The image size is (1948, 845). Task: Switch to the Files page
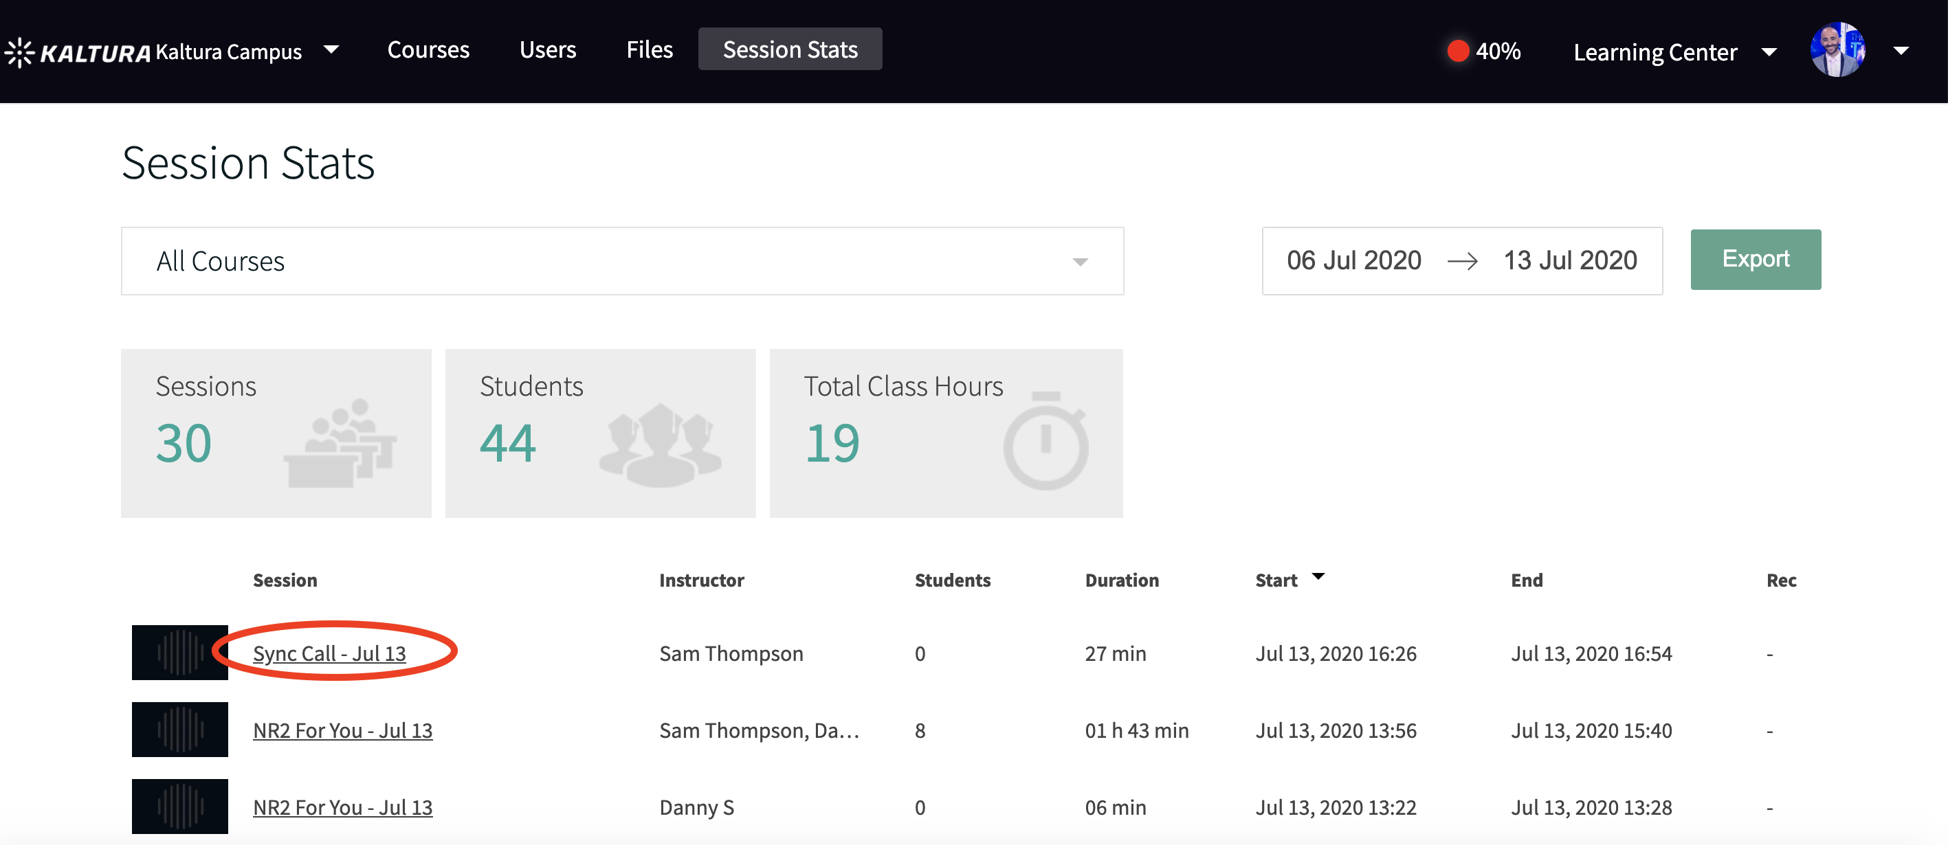pos(649,50)
